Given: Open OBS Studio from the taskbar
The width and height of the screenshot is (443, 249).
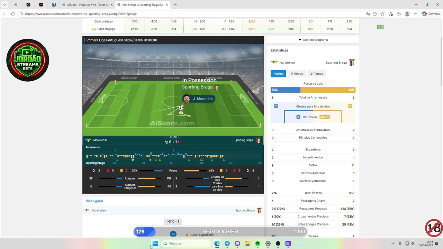Looking at the screenshot, I should (278, 243).
